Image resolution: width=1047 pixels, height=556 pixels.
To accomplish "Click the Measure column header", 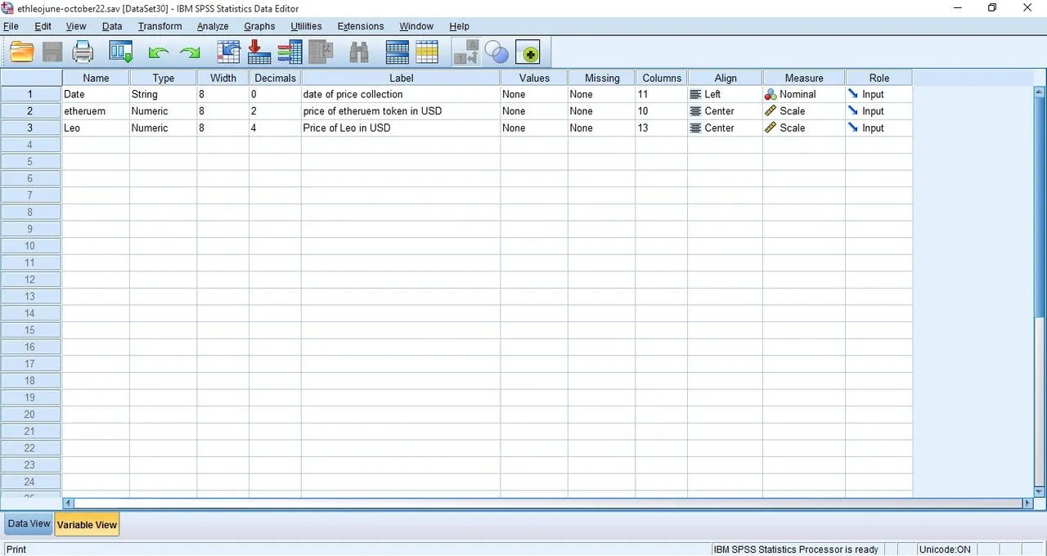I will click(x=804, y=78).
